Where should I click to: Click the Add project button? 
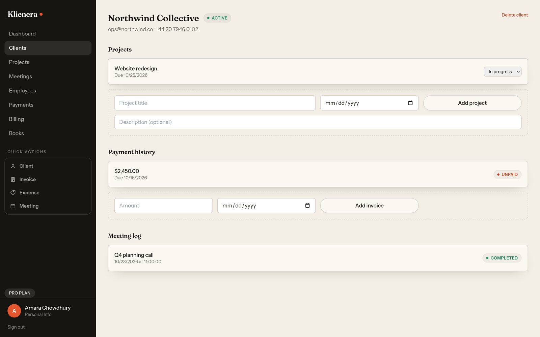[472, 103]
